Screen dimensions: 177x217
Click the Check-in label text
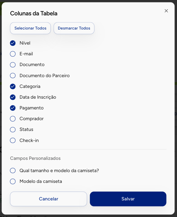click(x=29, y=140)
